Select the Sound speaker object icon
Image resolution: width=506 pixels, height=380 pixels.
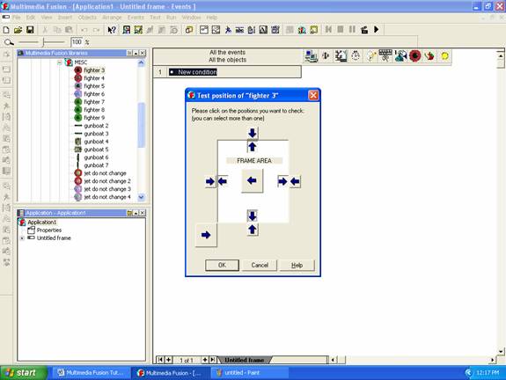coord(326,56)
